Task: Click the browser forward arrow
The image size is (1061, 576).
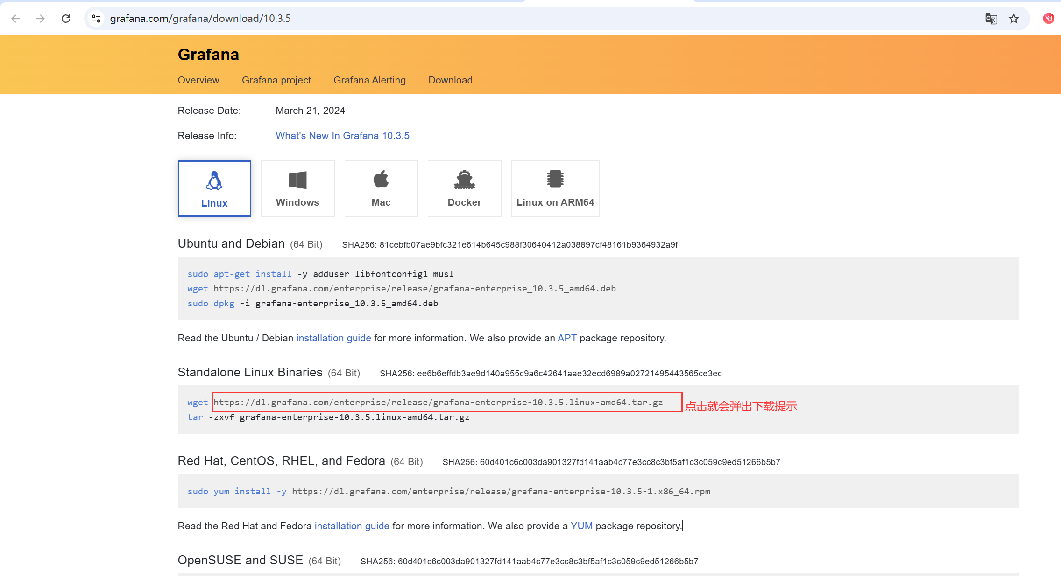Action: point(41,19)
